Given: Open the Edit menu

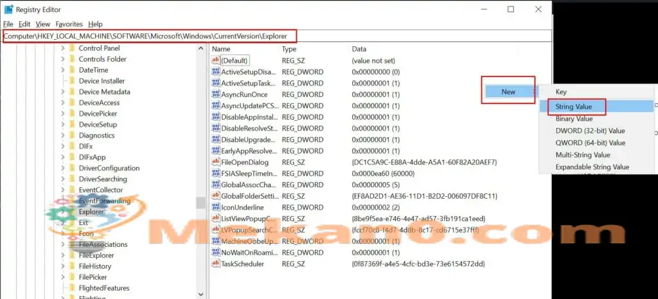Looking at the screenshot, I should [x=24, y=24].
